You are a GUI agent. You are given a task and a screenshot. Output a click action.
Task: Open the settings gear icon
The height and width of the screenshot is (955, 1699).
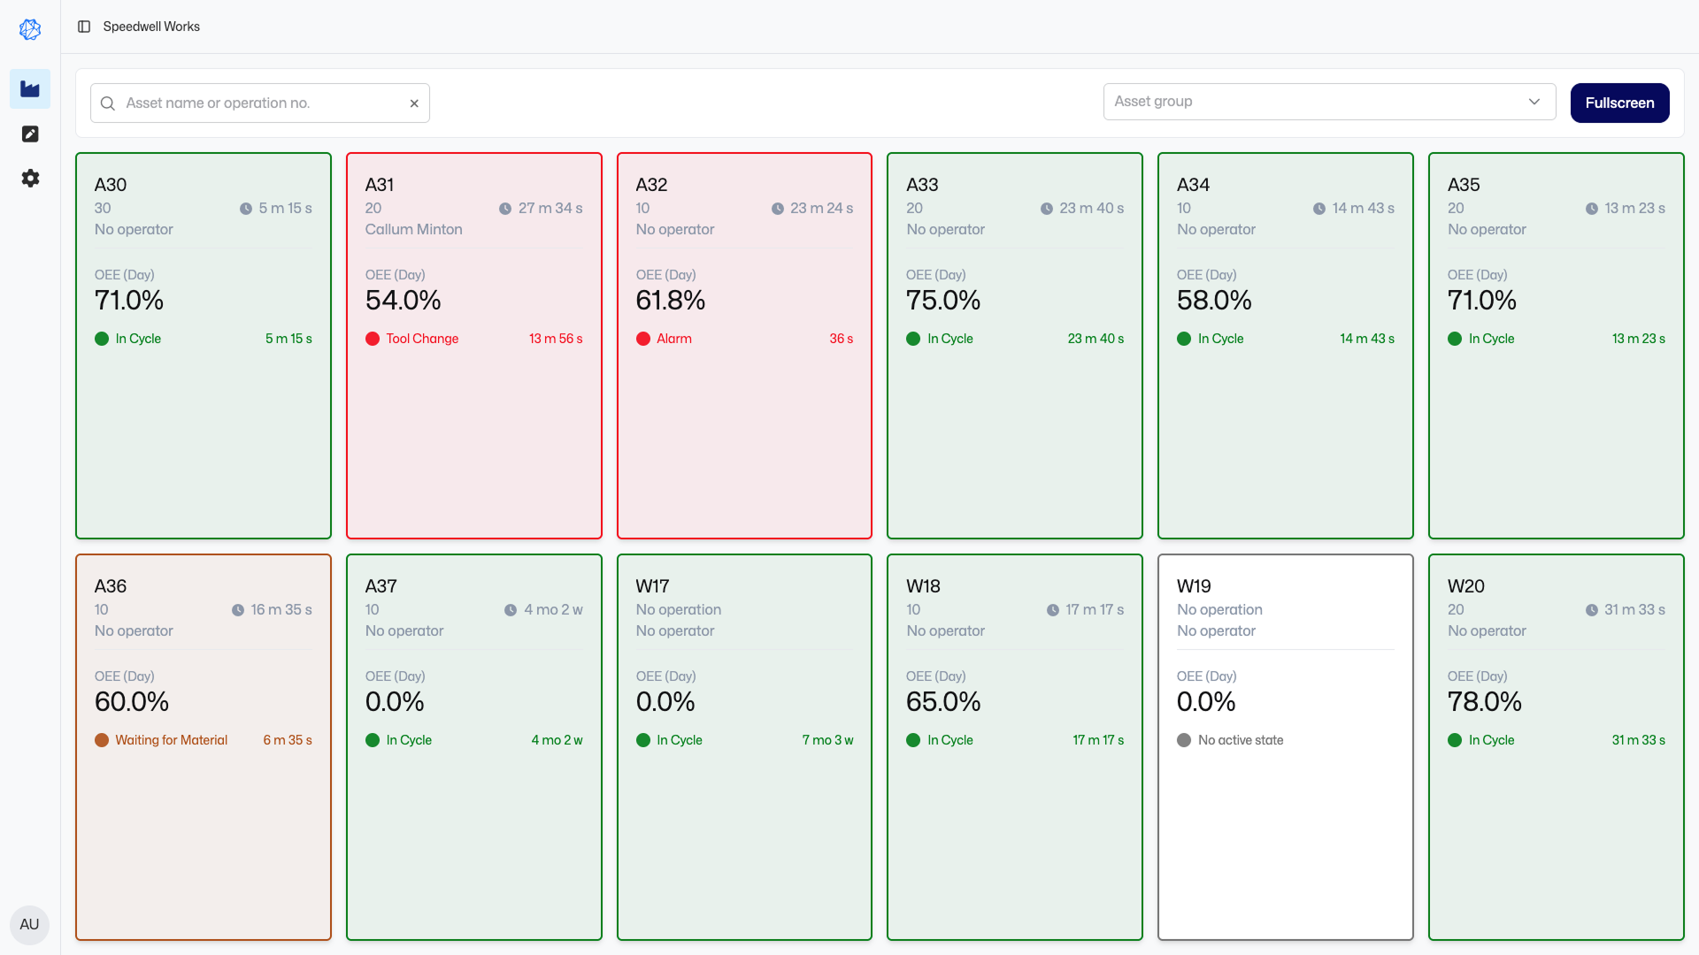pos(30,179)
